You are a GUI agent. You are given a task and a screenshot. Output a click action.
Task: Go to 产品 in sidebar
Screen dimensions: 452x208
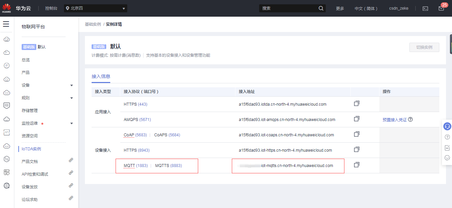[26, 73]
